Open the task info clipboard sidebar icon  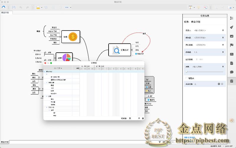point(232,81)
